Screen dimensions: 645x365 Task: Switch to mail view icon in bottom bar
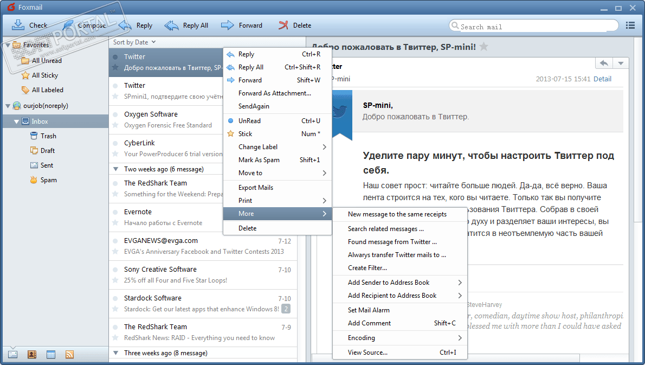tap(13, 354)
